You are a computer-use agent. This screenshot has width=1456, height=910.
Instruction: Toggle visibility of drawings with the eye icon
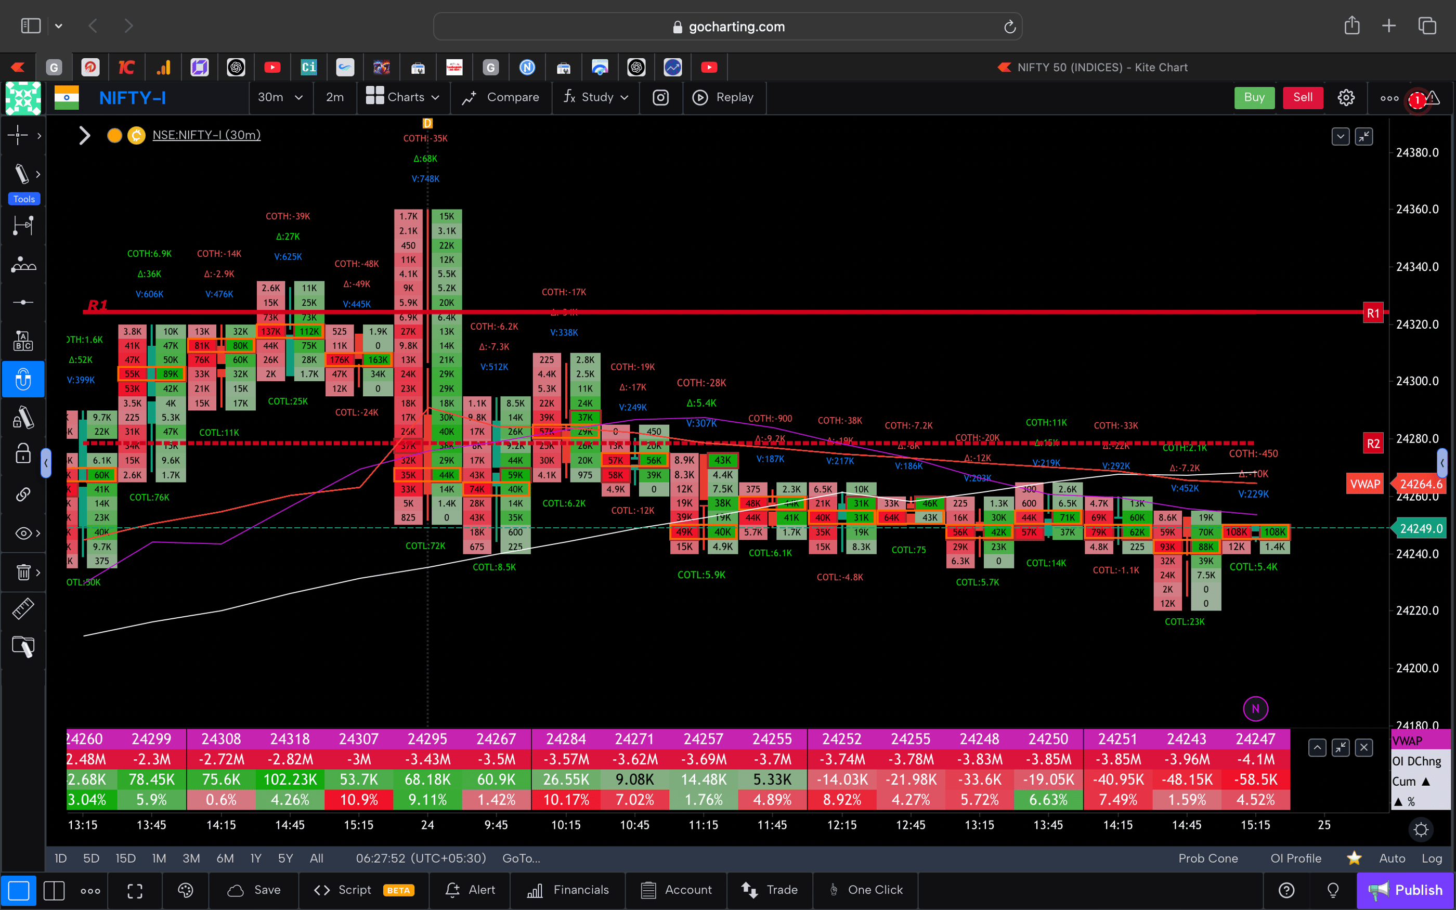22,533
